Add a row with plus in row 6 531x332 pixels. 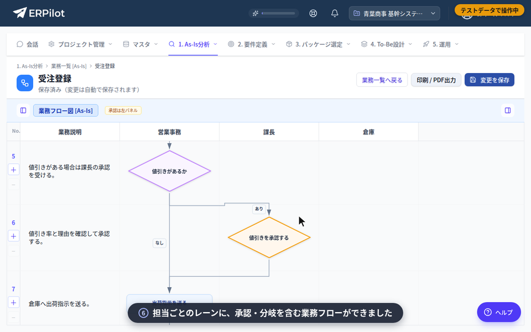[13, 236]
